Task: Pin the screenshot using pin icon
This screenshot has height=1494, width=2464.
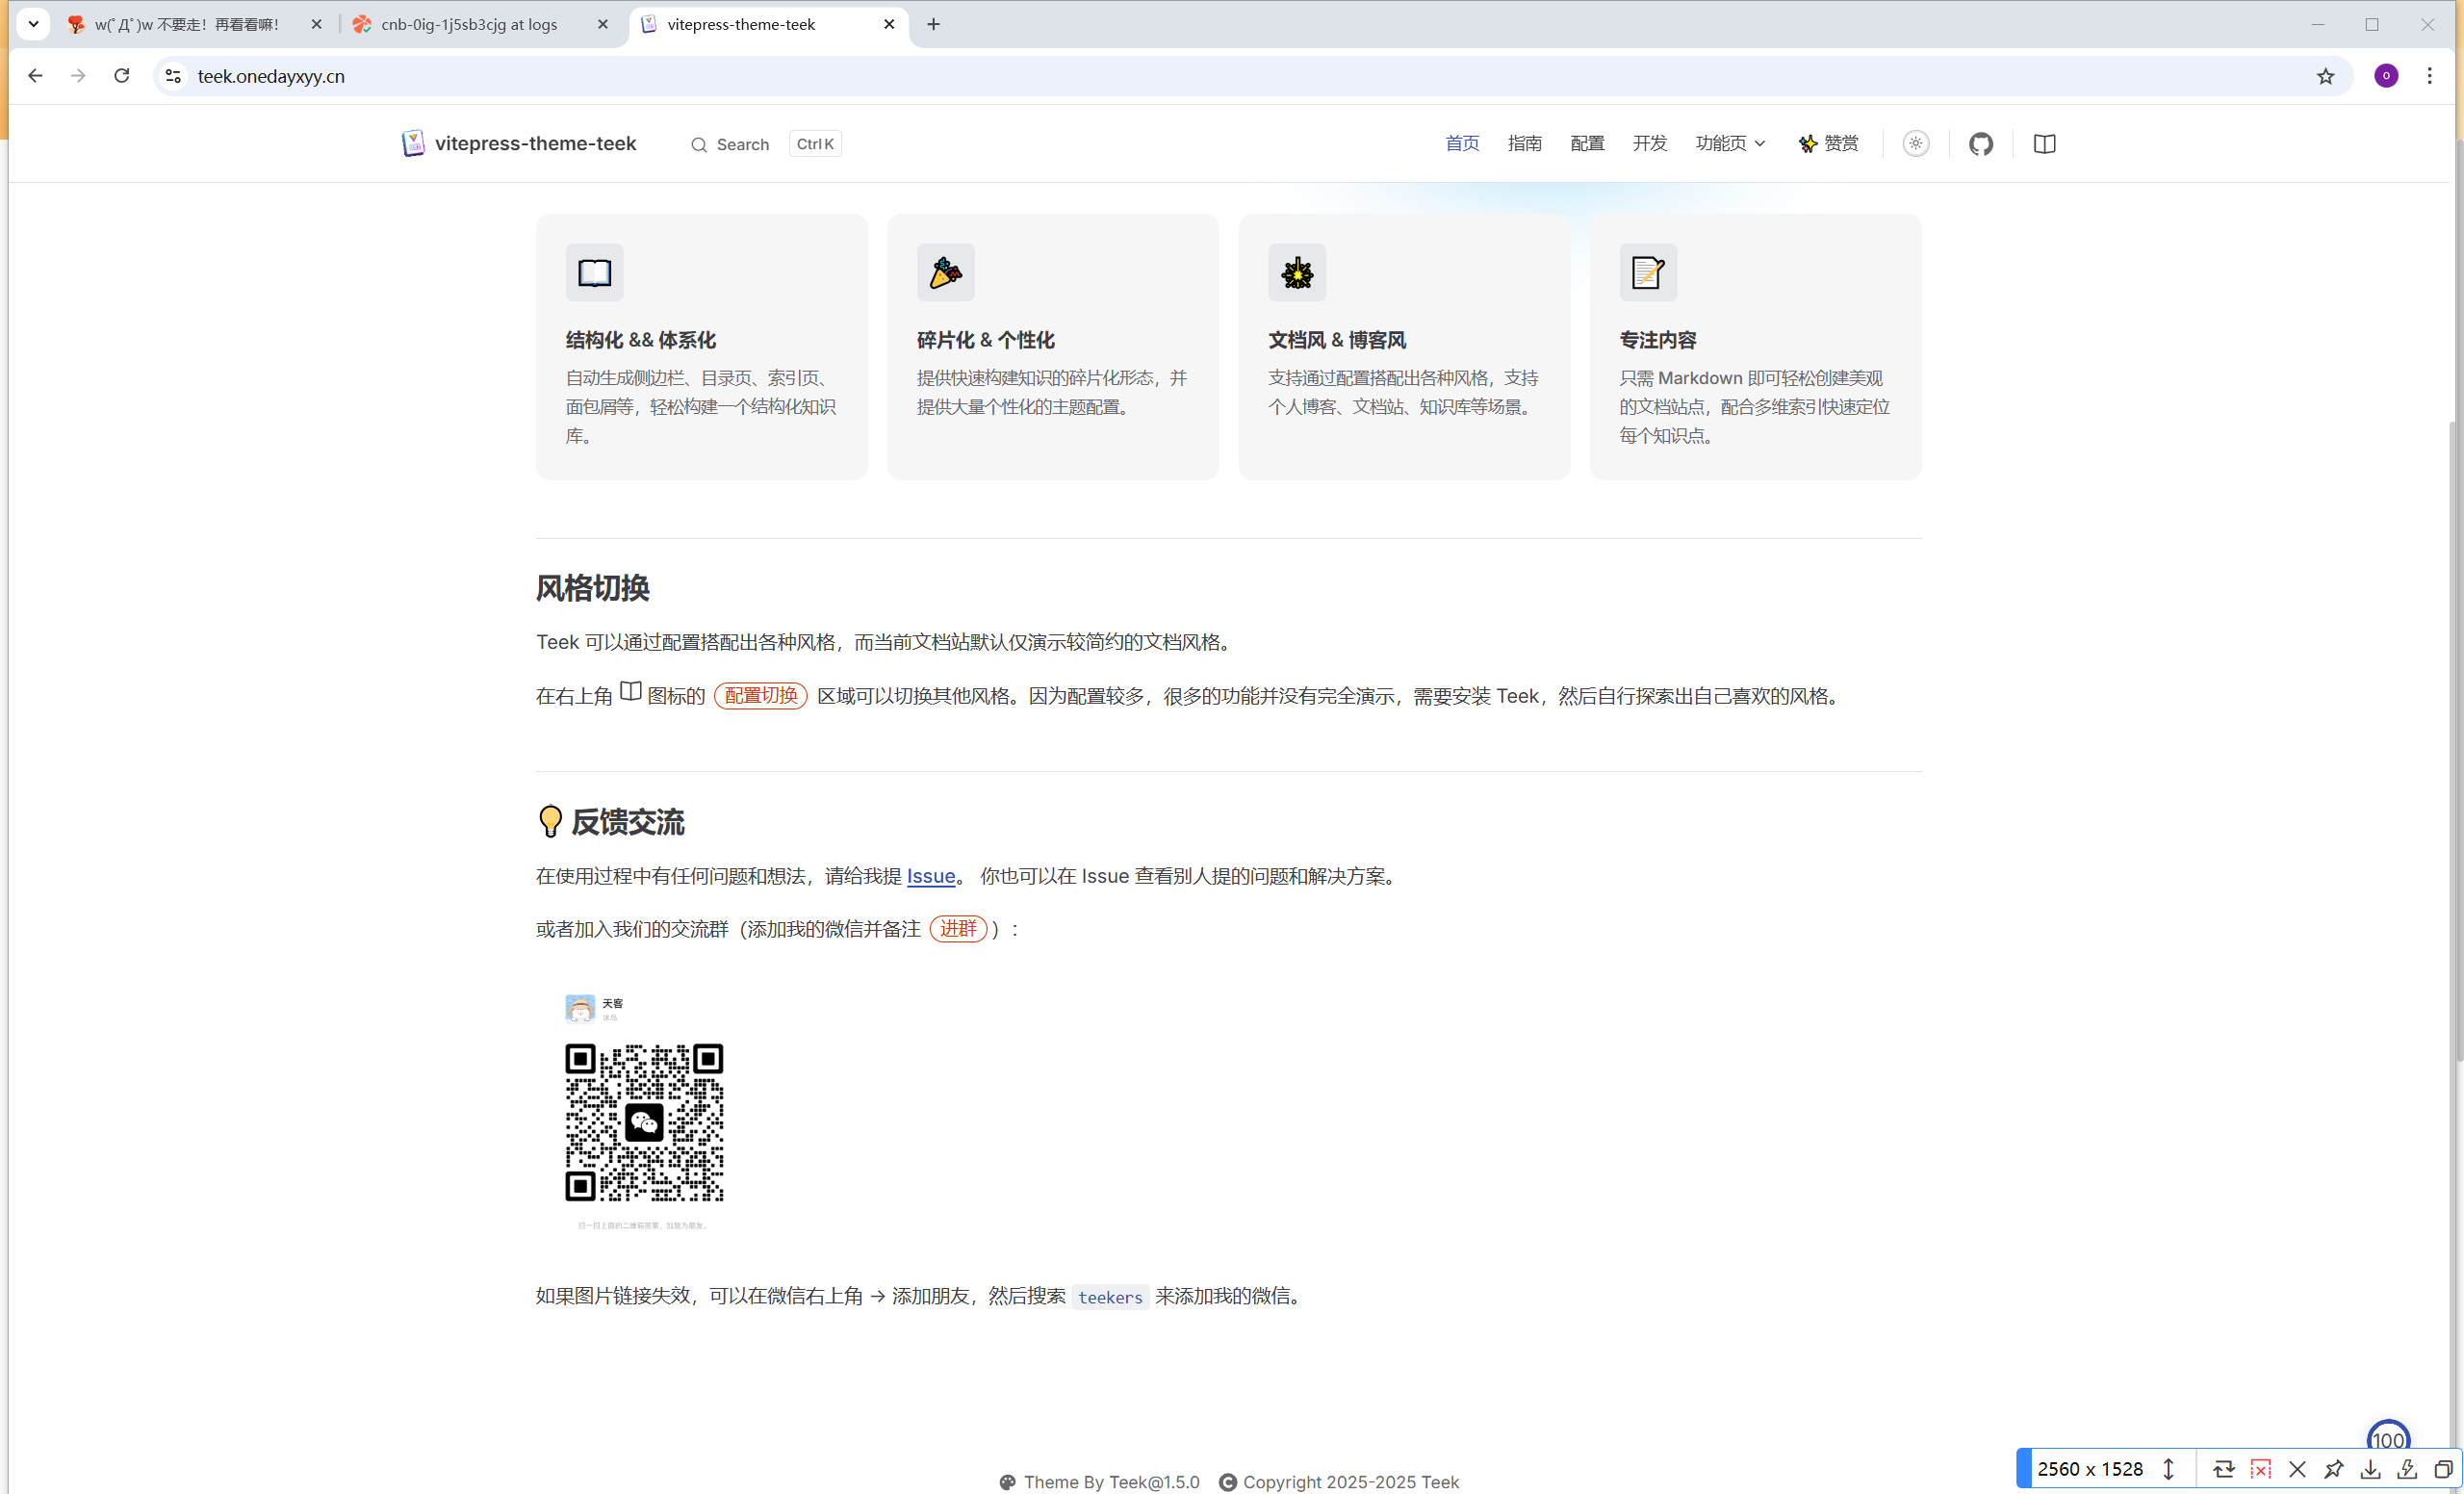Action: coord(2333,1469)
